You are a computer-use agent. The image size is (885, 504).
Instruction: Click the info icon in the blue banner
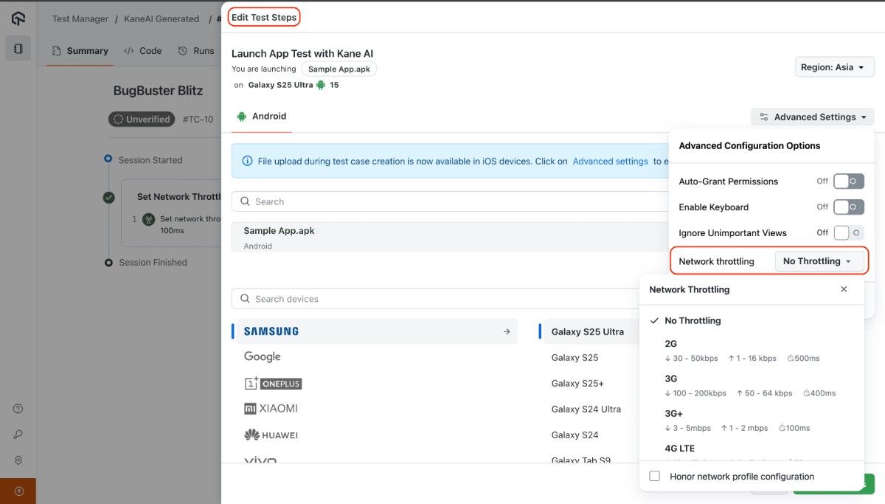246,161
